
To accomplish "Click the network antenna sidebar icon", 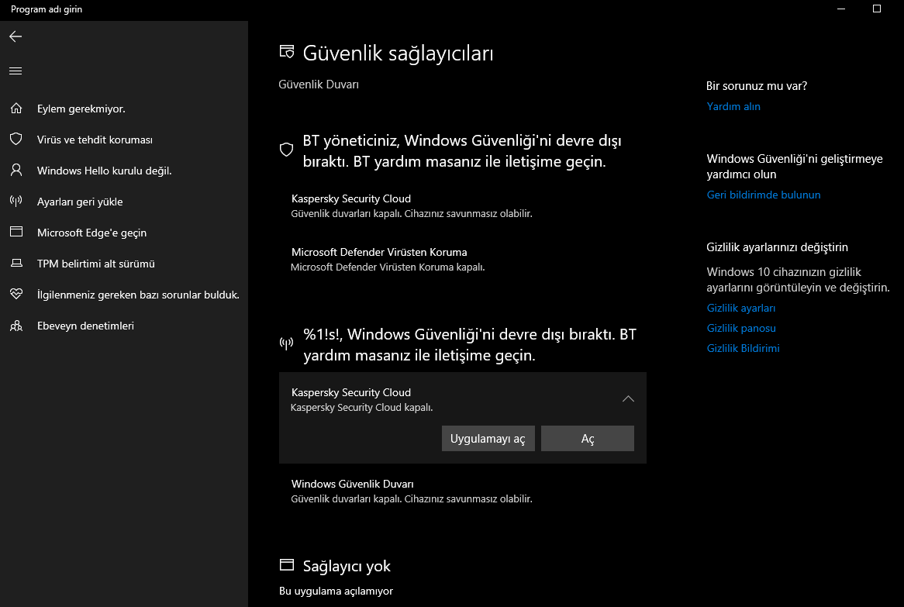I will 16,202.
